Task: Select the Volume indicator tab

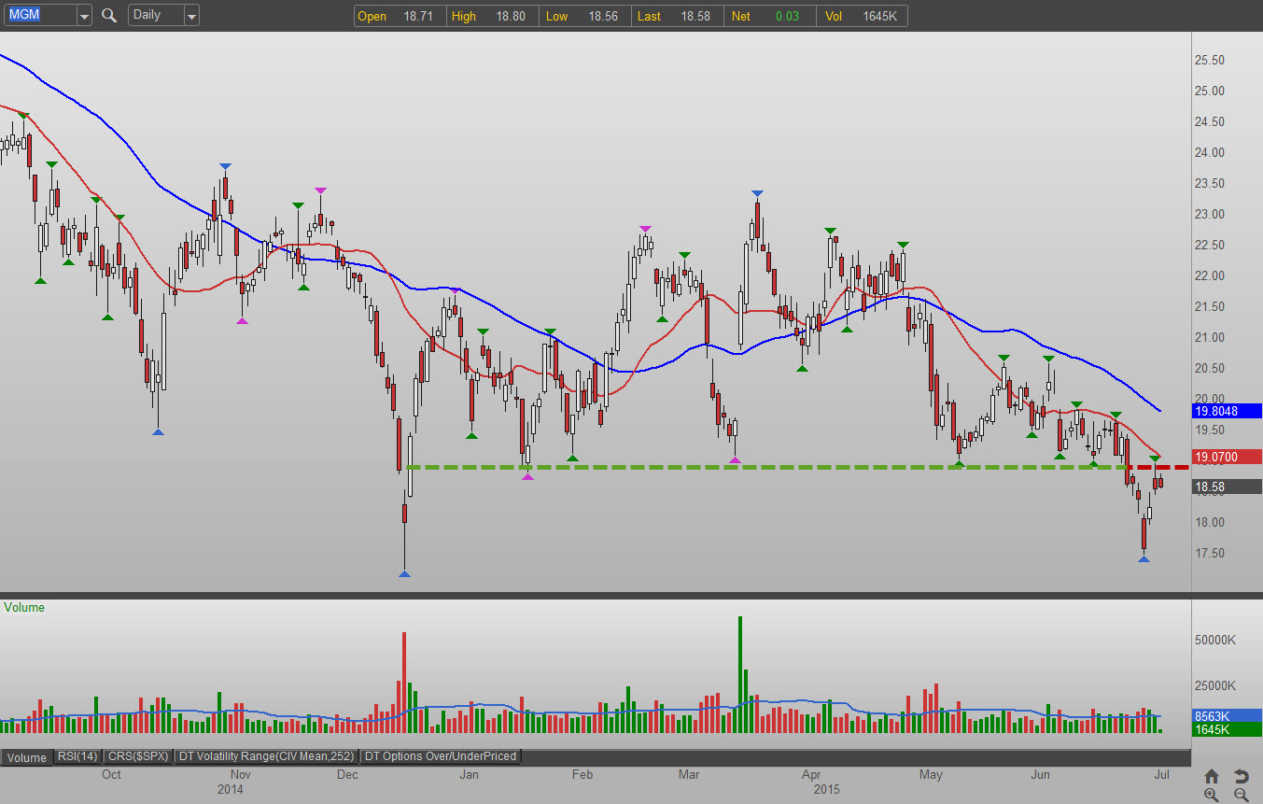Action: 26,757
